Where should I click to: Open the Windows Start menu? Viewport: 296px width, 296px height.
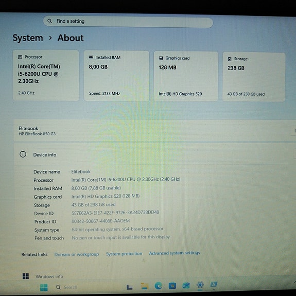click(44, 287)
